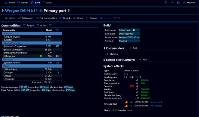
Task: Click the green ready marker on Polymers row
Action: [x=41, y=56]
